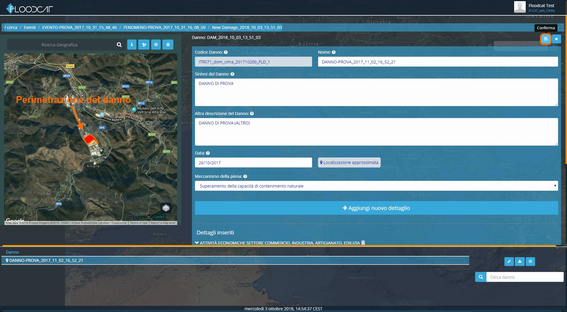Click the help icon next to Sintesi del Danno

coord(232,74)
